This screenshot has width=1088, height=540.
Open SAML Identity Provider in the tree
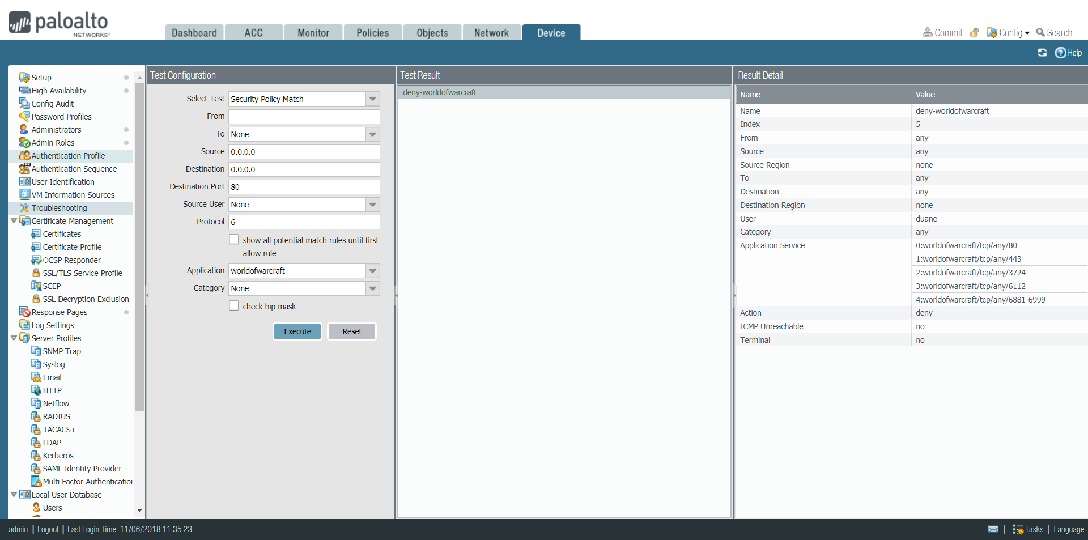click(x=82, y=469)
